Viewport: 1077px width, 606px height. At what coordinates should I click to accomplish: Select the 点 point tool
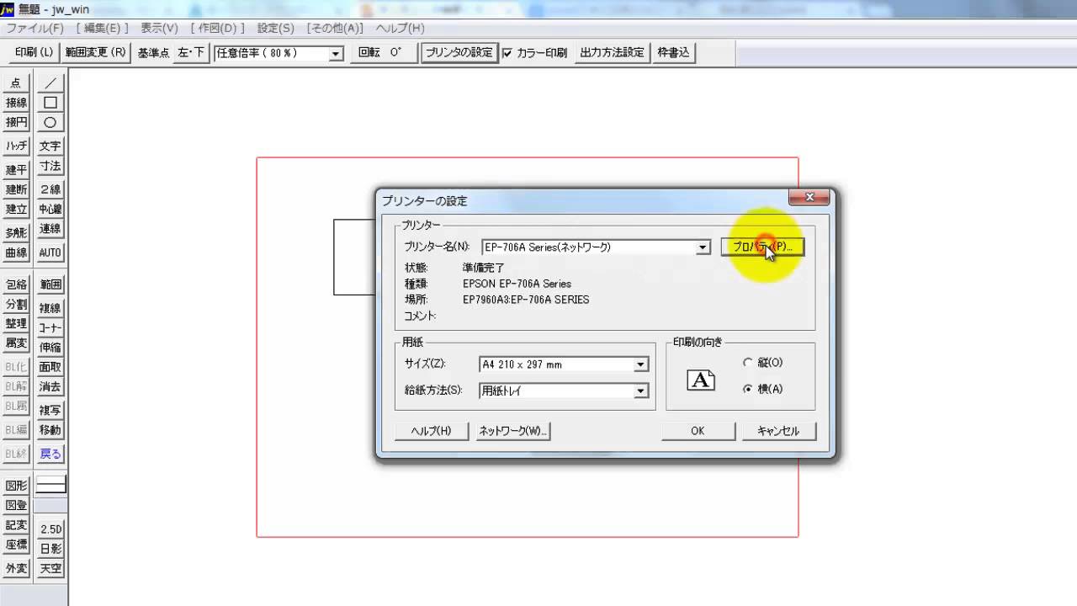click(16, 83)
